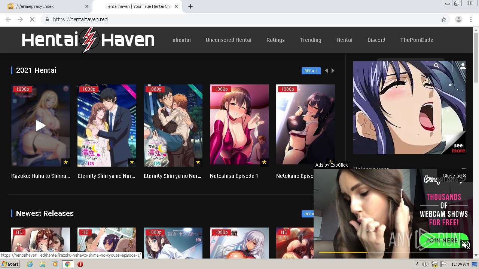Go back to the previous page
The width and height of the screenshot is (479, 269).
coord(8,19)
